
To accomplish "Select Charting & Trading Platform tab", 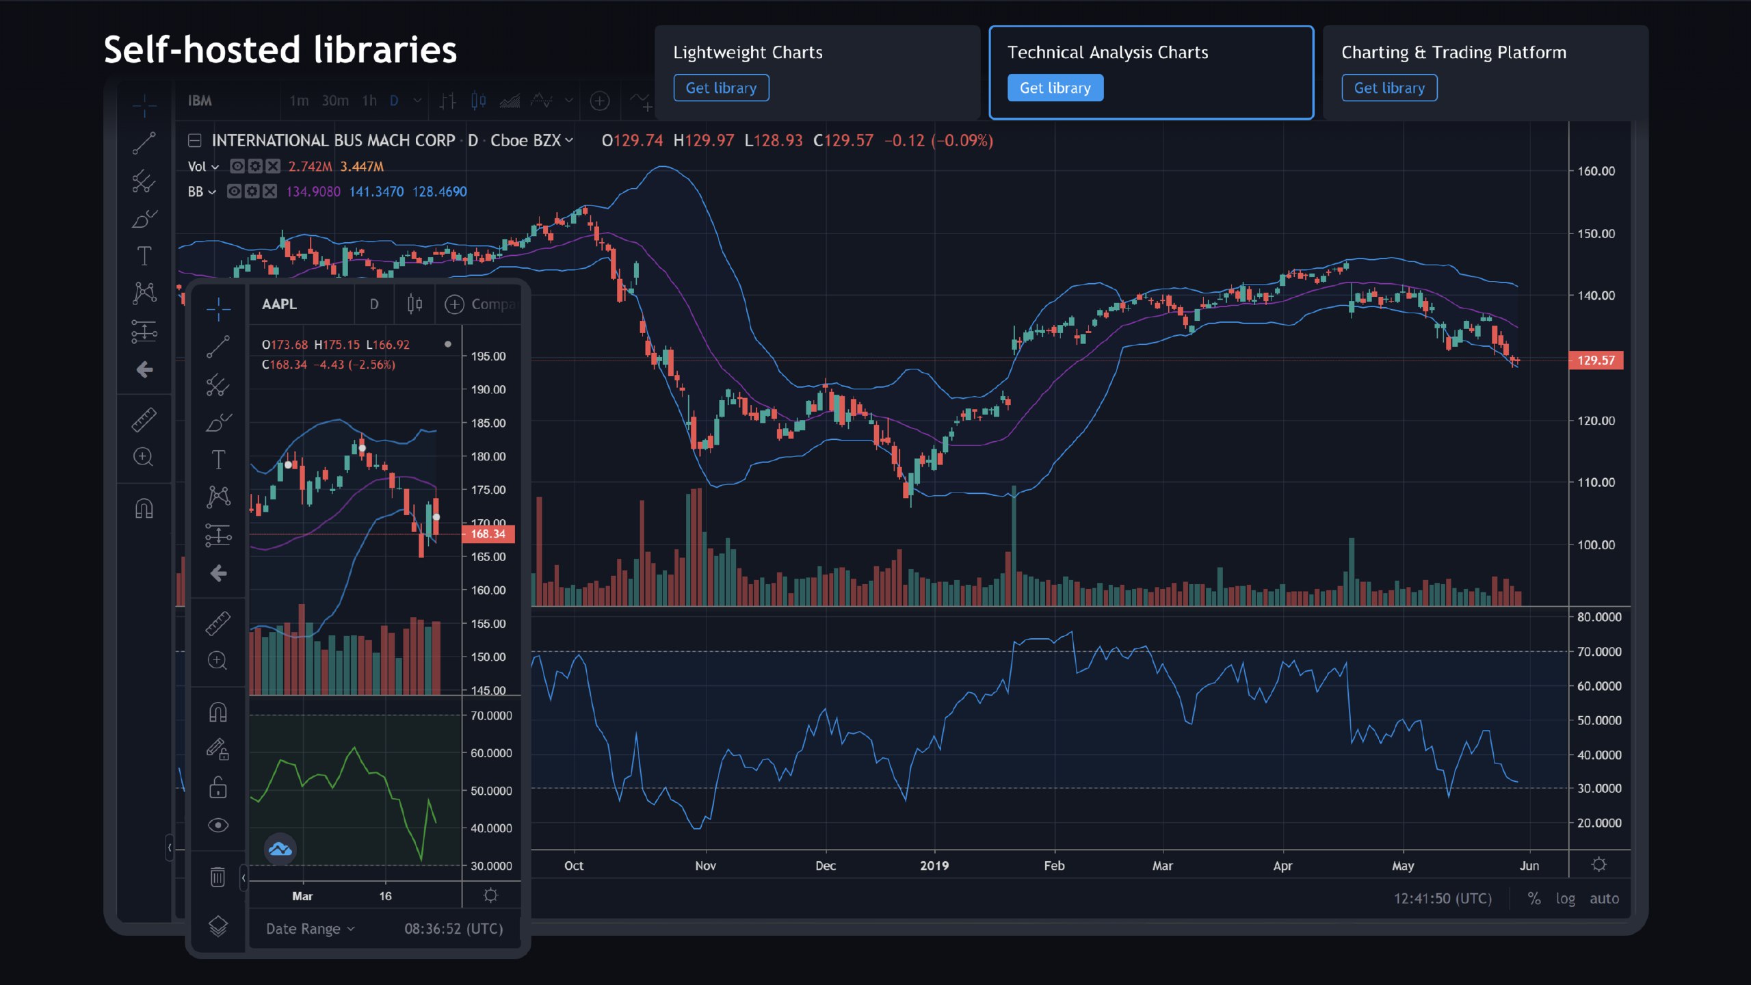I will (1485, 73).
